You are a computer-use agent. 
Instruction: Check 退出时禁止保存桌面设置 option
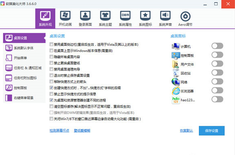51,75
